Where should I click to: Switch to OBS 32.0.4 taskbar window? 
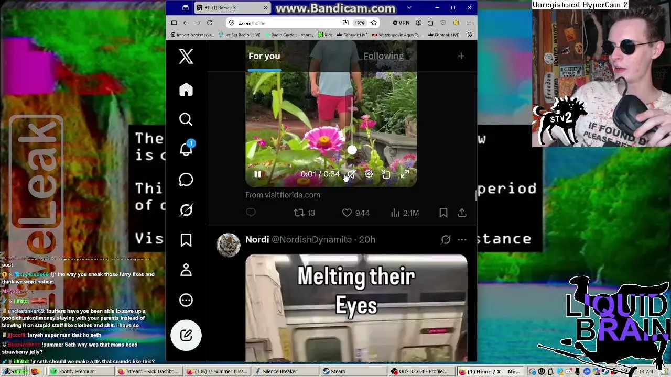click(421, 372)
